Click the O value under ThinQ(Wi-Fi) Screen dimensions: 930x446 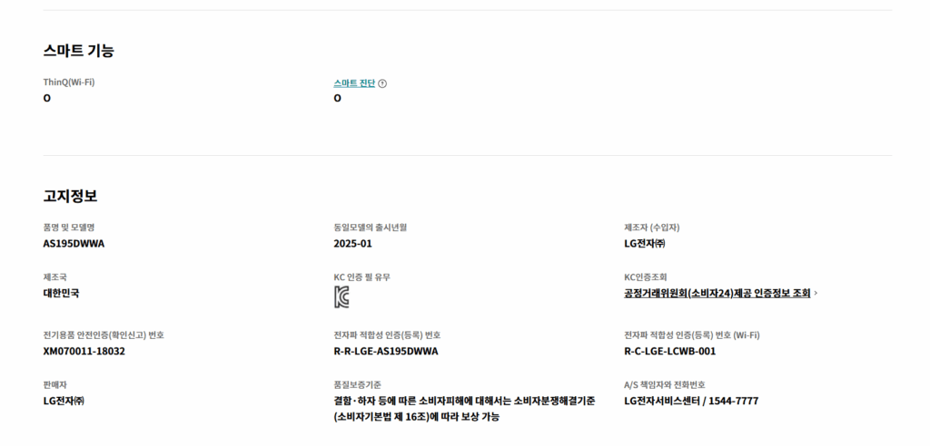(47, 98)
